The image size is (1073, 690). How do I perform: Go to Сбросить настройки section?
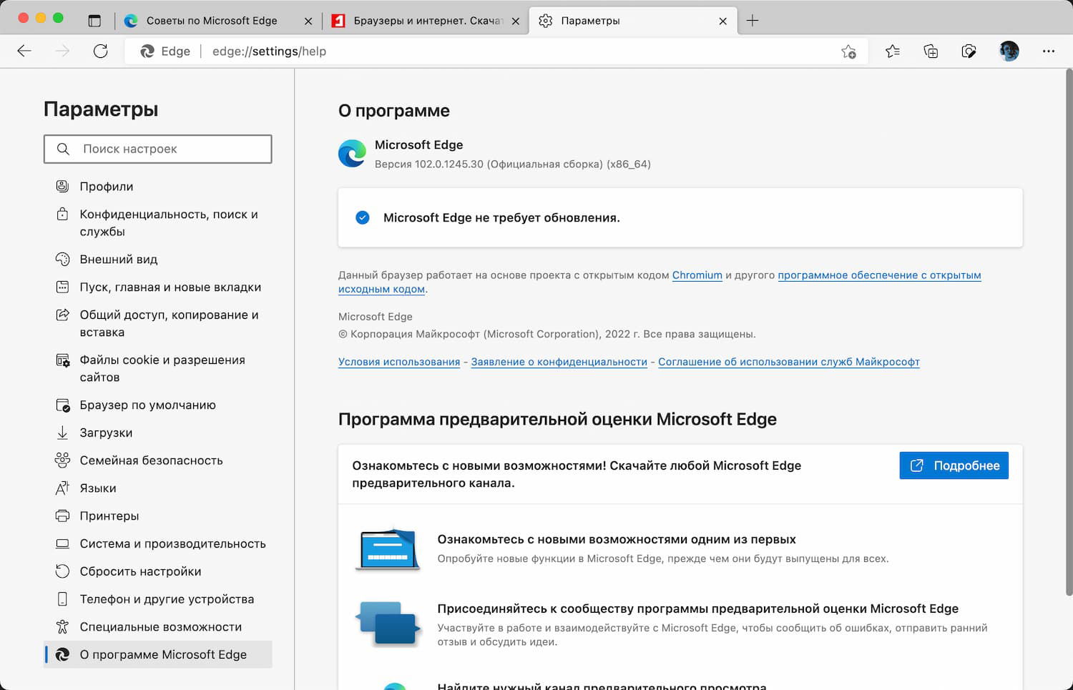pos(140,571)
